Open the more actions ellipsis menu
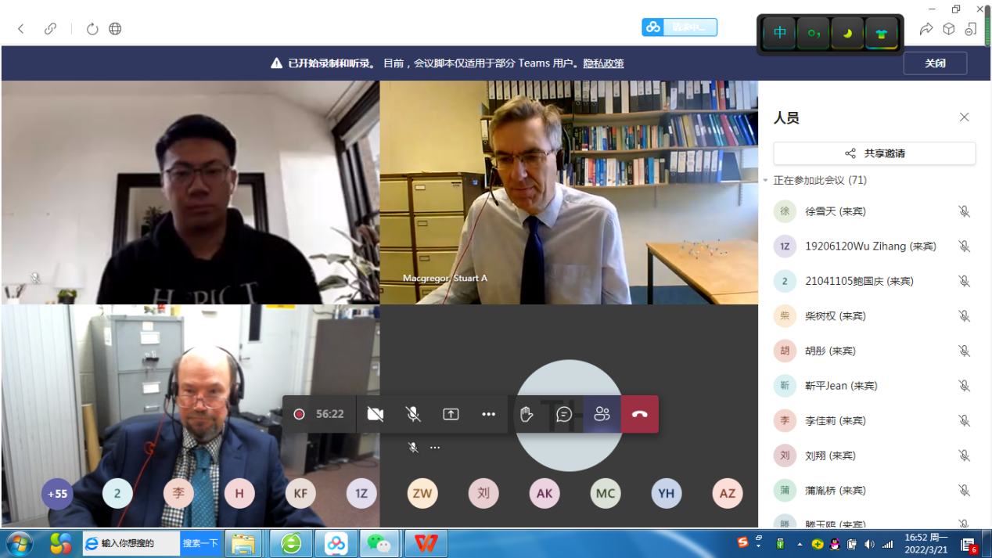This screenshot has width=992, height=558. [489, 414]
